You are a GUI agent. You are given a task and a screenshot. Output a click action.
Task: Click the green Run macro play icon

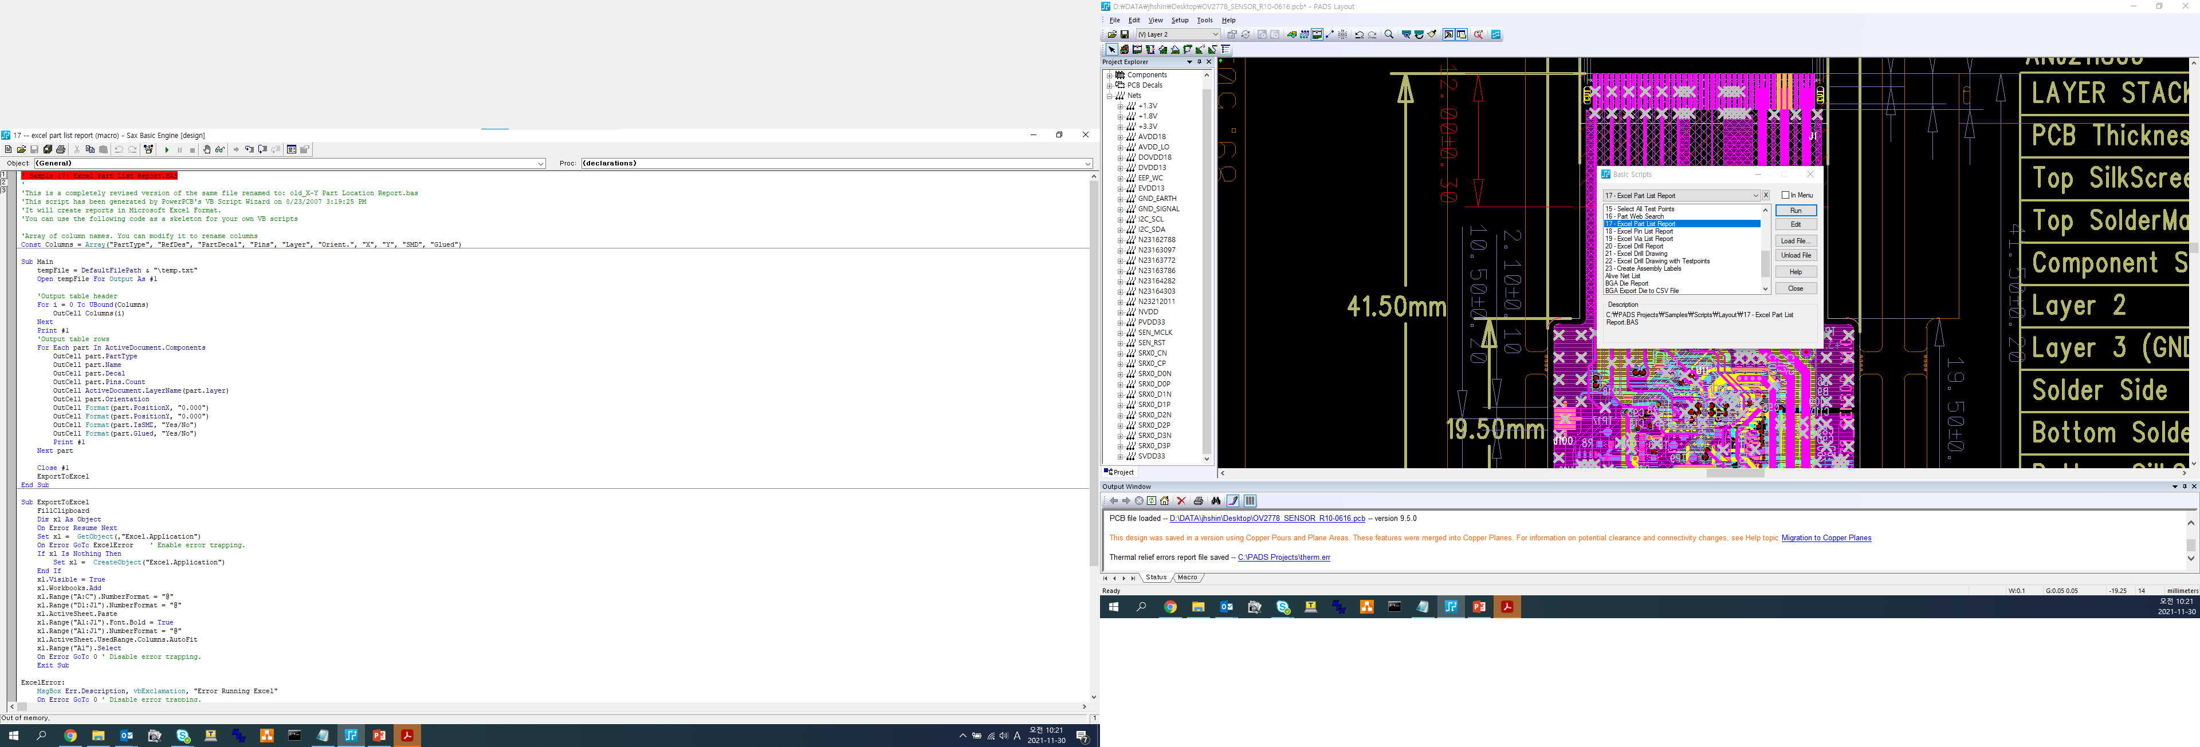[x=167, y=149]
